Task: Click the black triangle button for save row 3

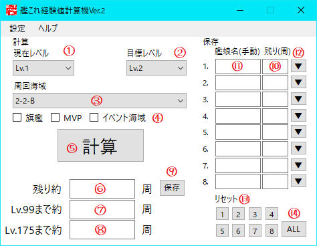Action: pos(298,99)
